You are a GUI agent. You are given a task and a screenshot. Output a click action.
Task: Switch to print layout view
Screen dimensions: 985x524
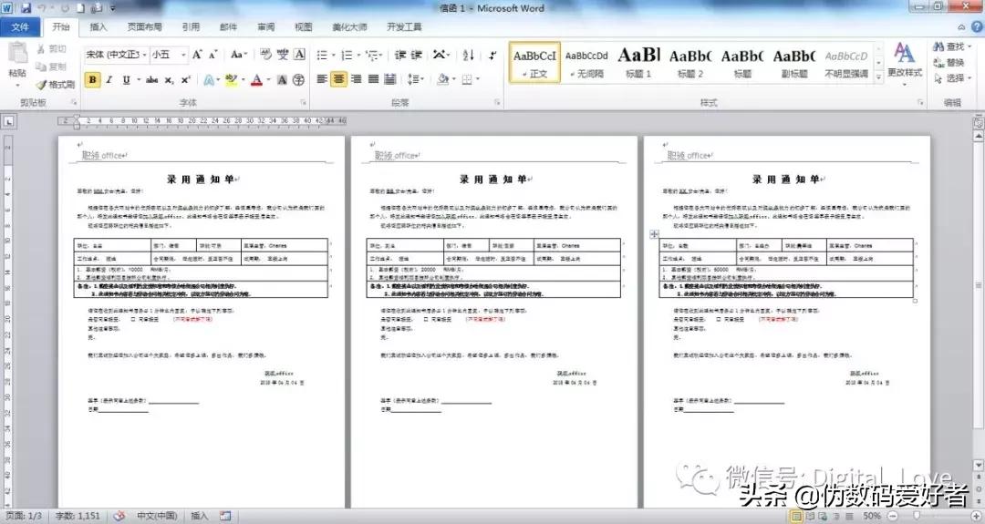(x=796, y=516)
